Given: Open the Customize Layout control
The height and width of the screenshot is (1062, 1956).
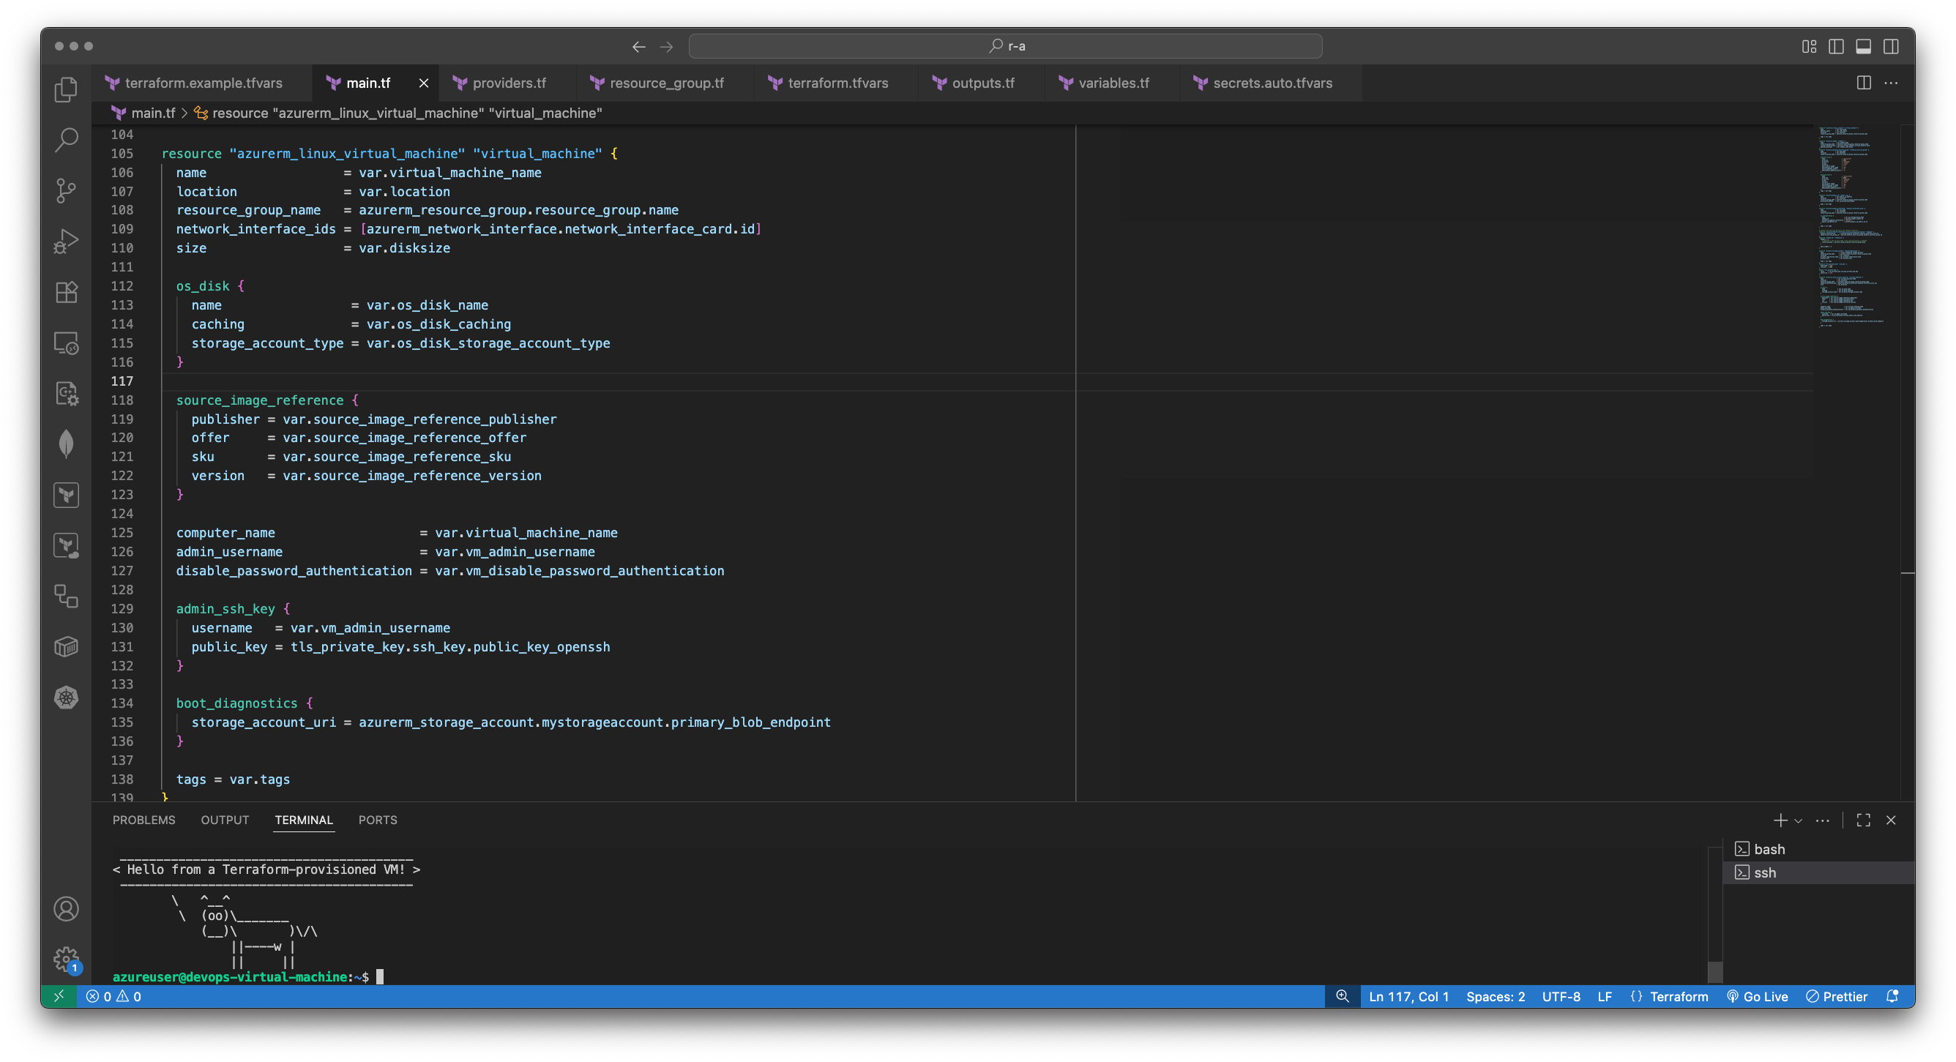Looking at the screenshot, I should tap(1810, 46).
